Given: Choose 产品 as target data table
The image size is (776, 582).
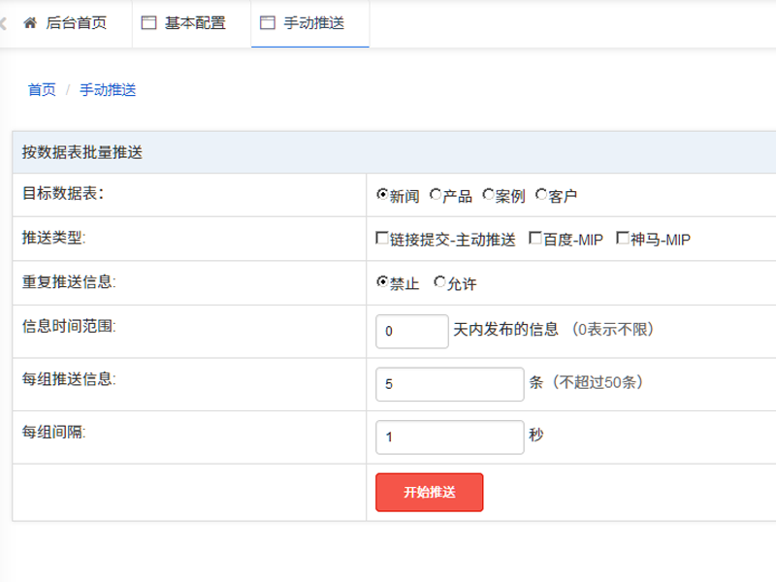Looking at the screenshot, I should [435, 195].
